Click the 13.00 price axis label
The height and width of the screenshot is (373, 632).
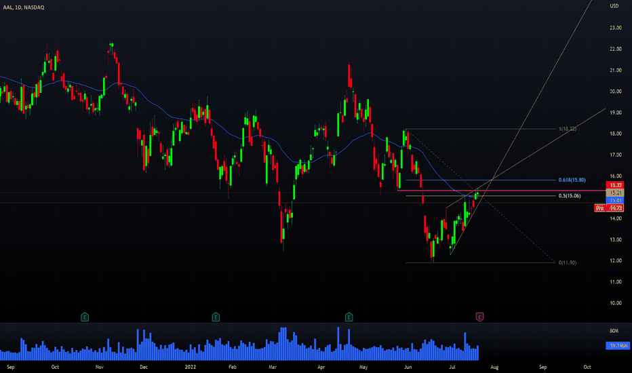coord(616,239)
